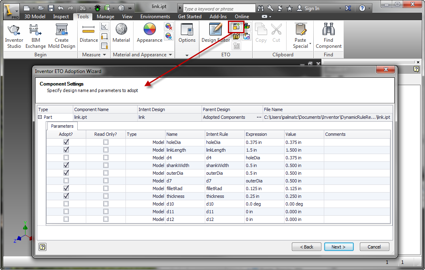Expand the Options panel arrow
425x270 pixels.
tap(187, 55)
